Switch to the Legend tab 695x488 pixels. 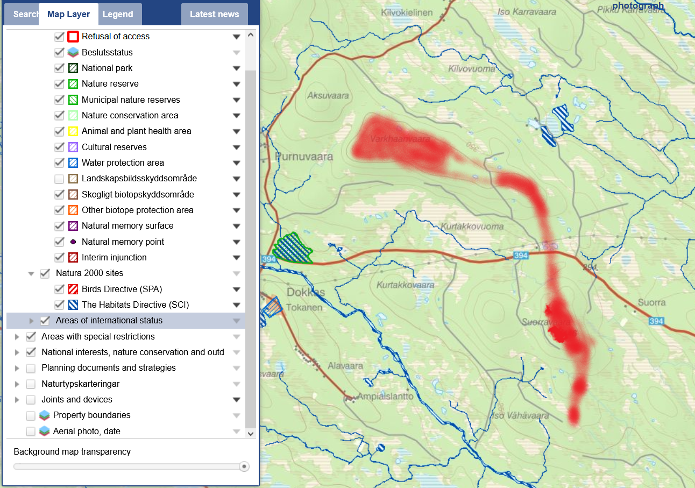point(118,15)
